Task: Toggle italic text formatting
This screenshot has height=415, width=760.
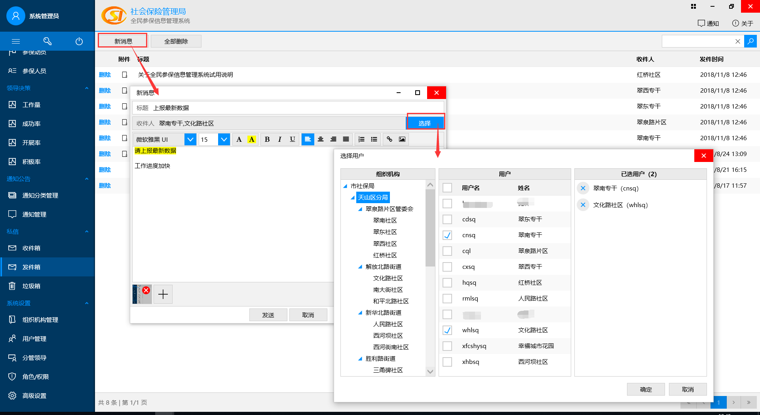Action: coord(280,139)
